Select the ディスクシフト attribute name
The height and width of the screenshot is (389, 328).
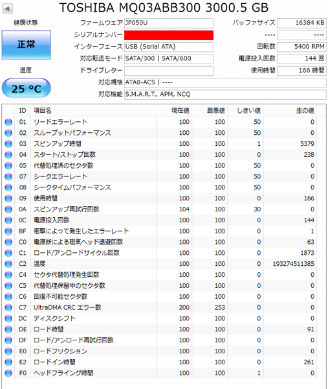point(54,318)
